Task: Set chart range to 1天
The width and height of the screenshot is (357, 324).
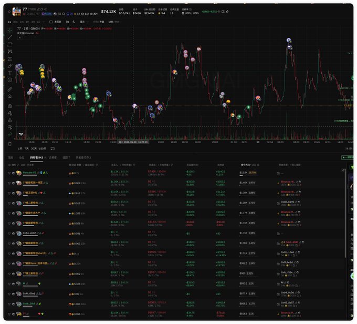Action: point(20,149)
